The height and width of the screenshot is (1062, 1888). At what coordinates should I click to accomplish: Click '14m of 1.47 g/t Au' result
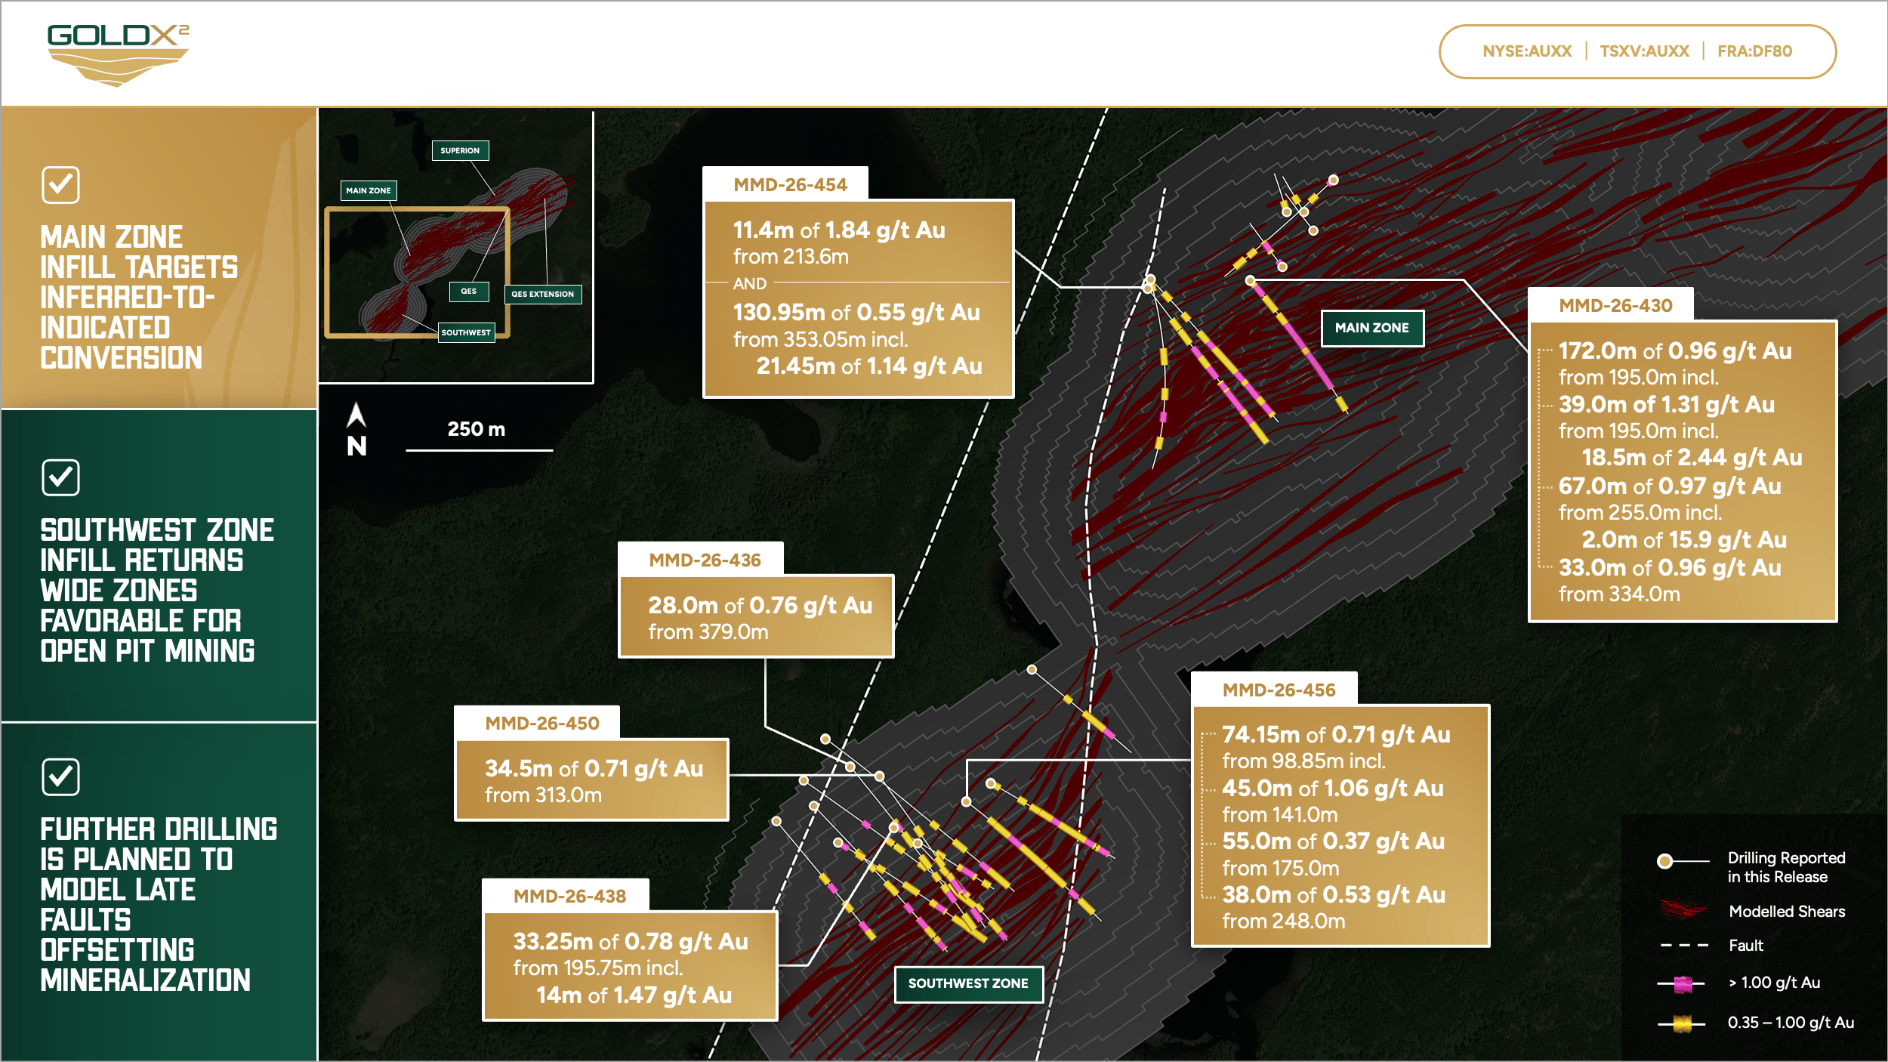[x=634, y=996]
